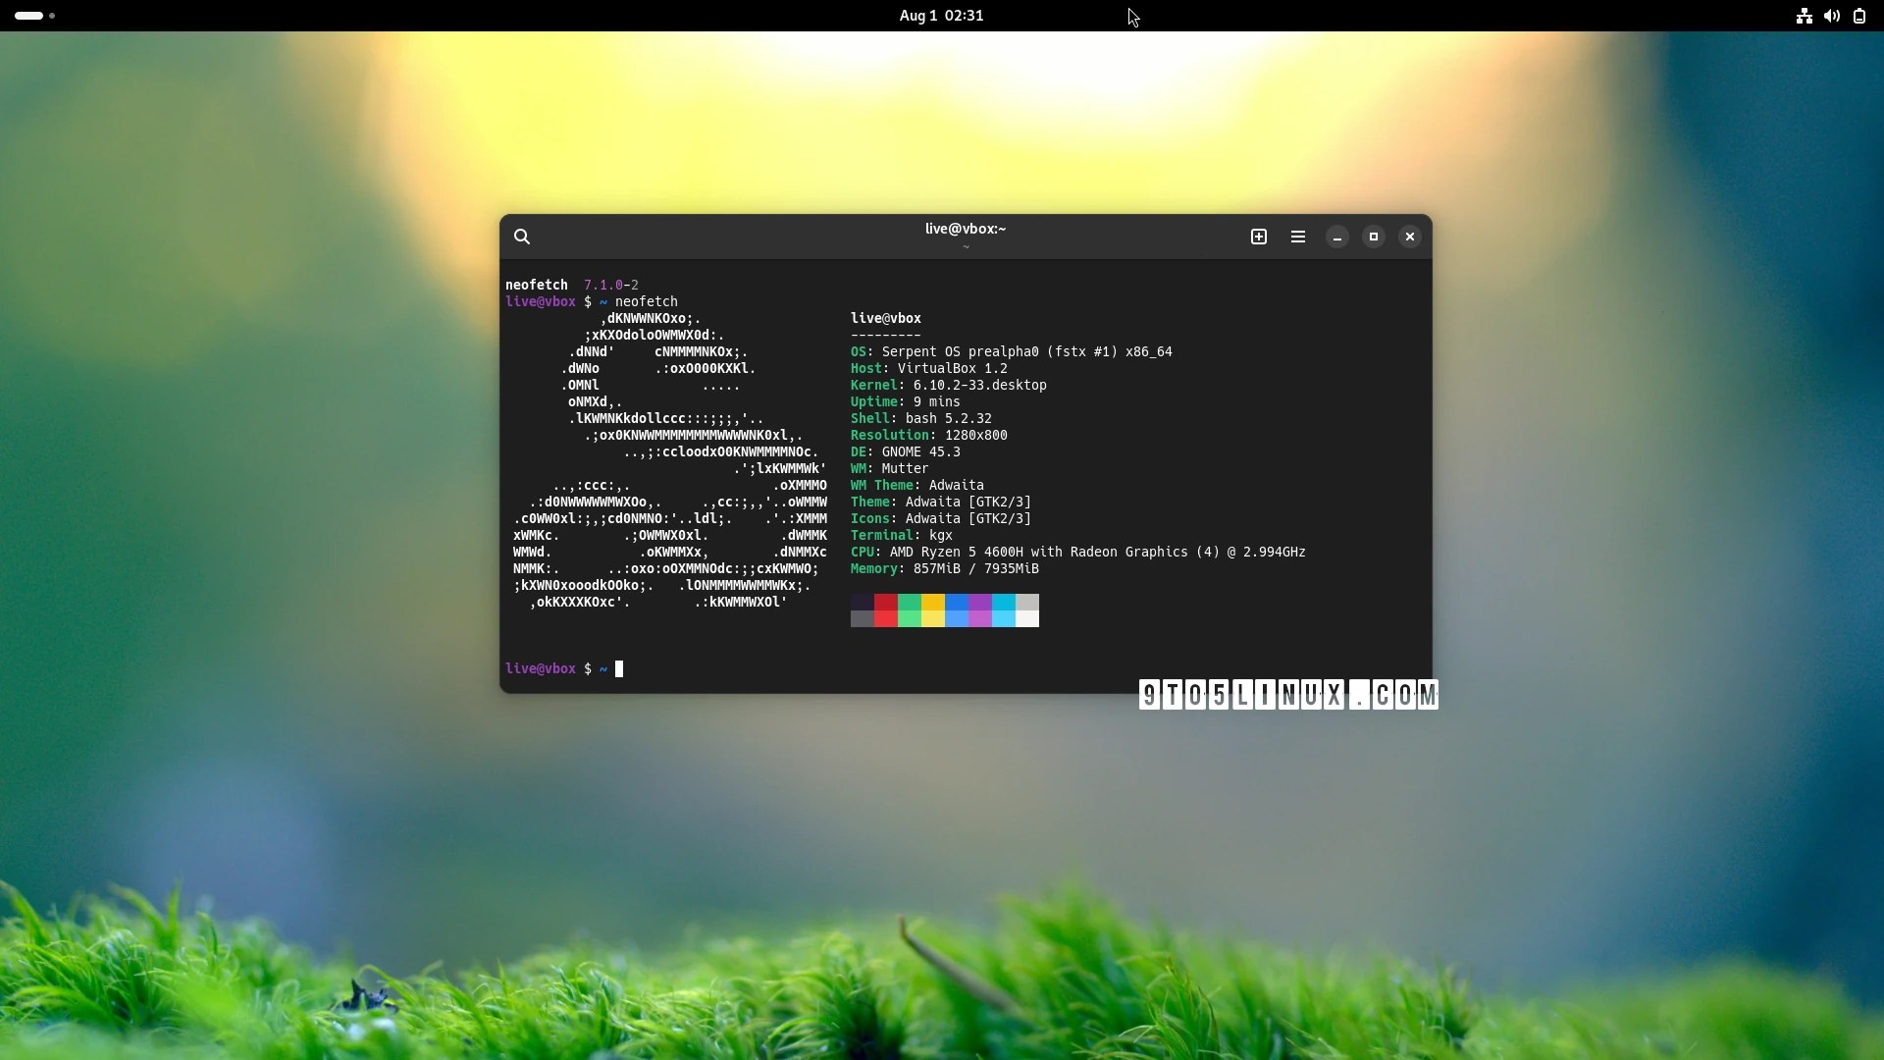Image resolution: width=1884 pixels, height=1060 pixels.
Task: Minimize the terminal window
Action: (1336, 237)
